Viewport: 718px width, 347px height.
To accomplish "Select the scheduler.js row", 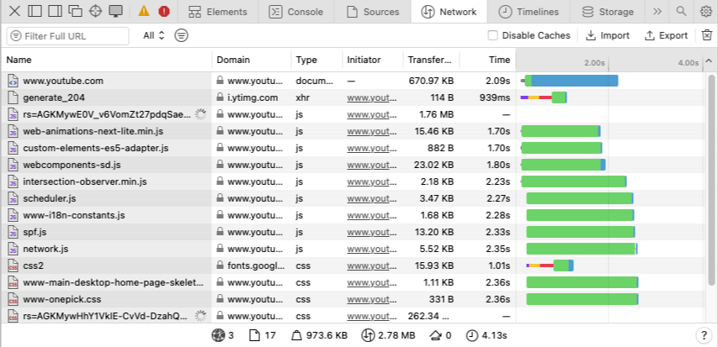I will coord(353,198).
